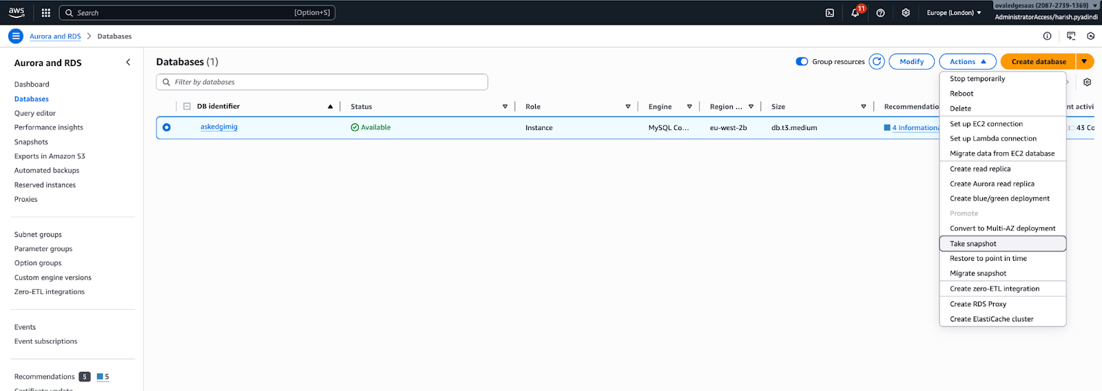Viewport: 1102px width, 391px height.
Task: Refresh the databases list
Action: tap(877, 61)
